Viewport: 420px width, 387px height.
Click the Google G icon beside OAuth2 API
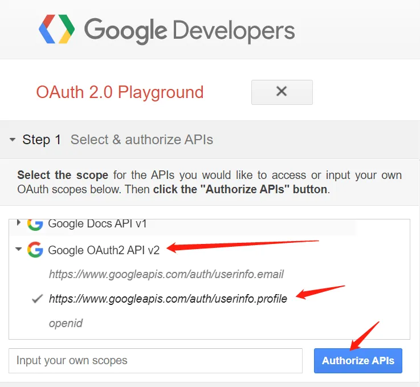point(35,250)
